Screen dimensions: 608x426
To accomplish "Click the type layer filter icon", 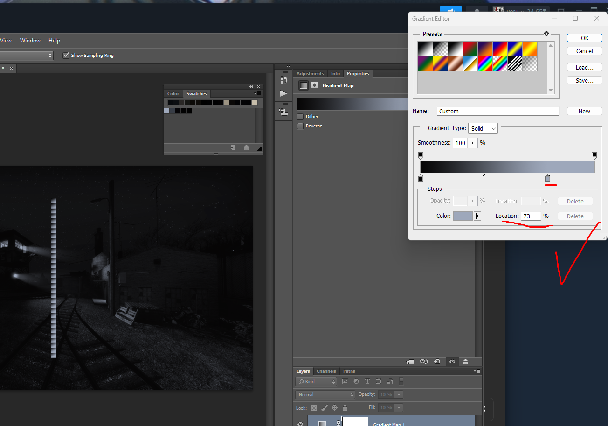I will point(367,382).
